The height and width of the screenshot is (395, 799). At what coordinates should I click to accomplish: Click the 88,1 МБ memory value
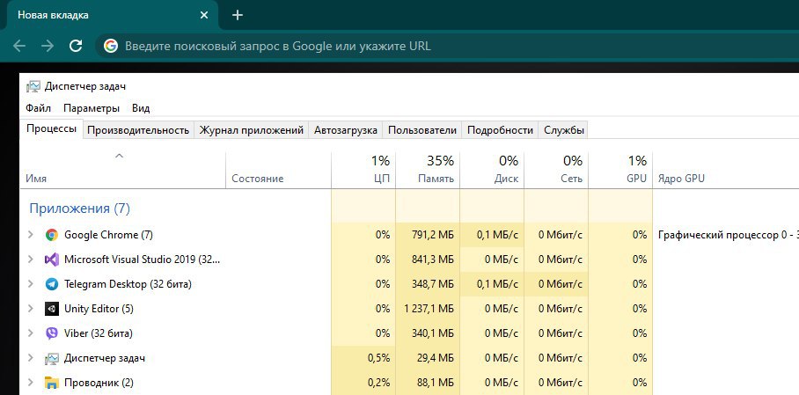[x=436, y=383]
